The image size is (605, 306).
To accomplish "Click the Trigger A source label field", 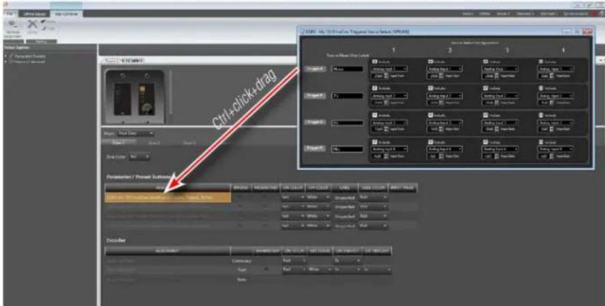I will click(347, 69).
